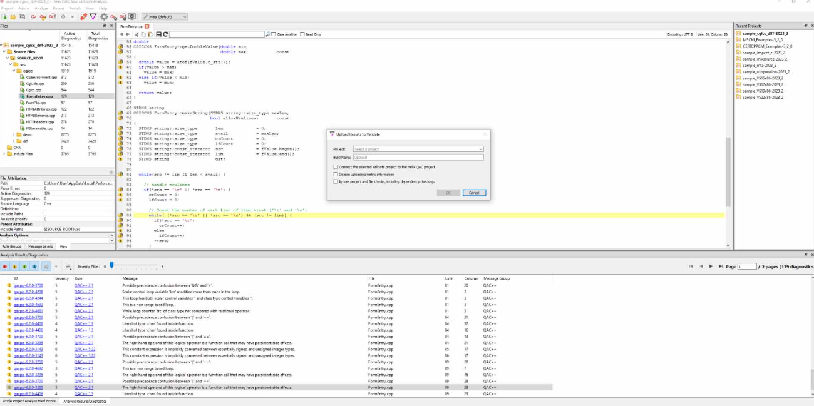Toggle the red error diagnostics filter icon

5,266
